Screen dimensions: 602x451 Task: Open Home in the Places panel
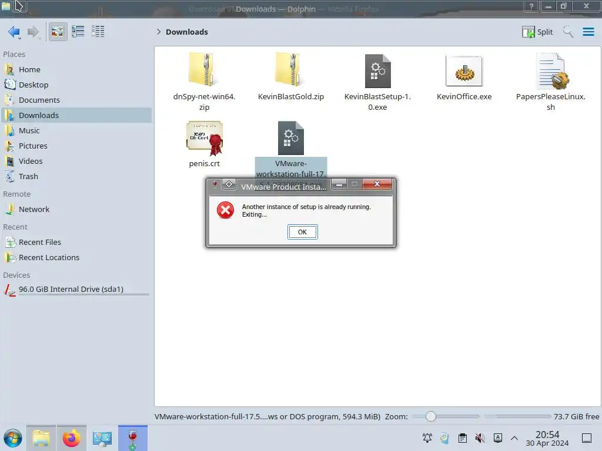tap(76, 69)
